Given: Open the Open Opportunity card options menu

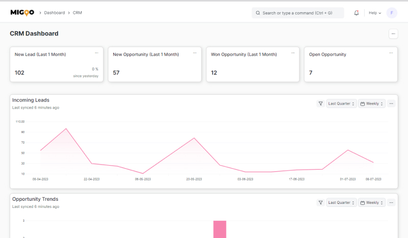Looking at the screenshot, I should pos(391,52).
